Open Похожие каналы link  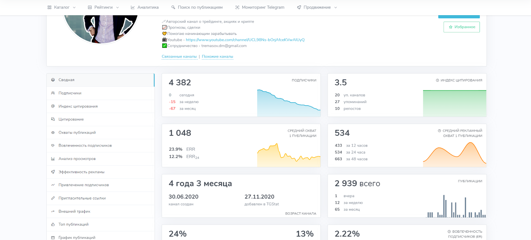pos(217,57)
